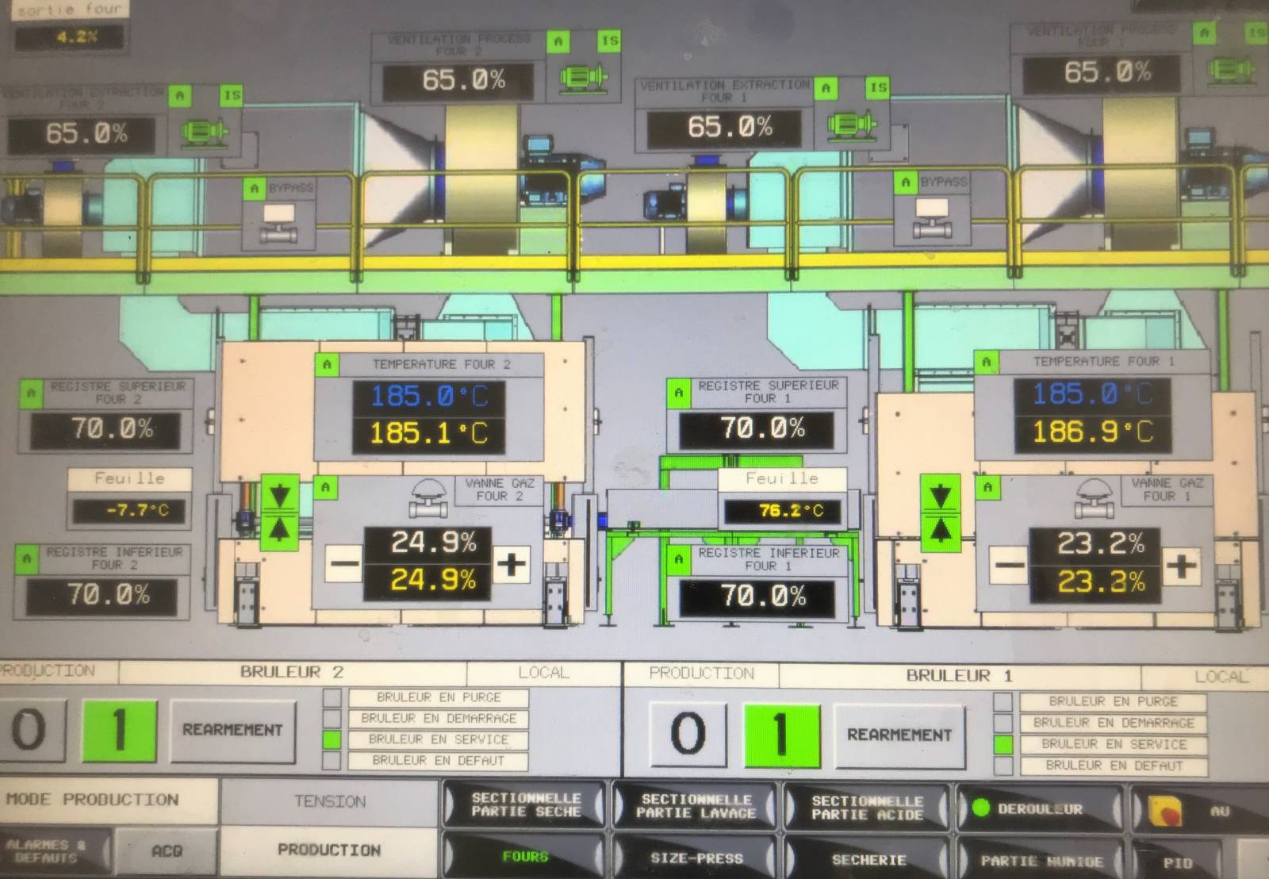Decrease Vanne Gaz Four 1 with minus button

tap(1010, 566)
